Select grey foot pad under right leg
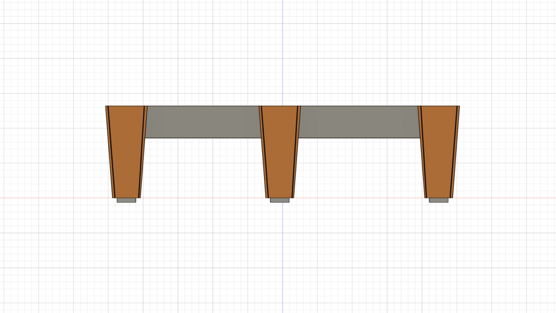This screenshot has height=313, width=556. 439,200
